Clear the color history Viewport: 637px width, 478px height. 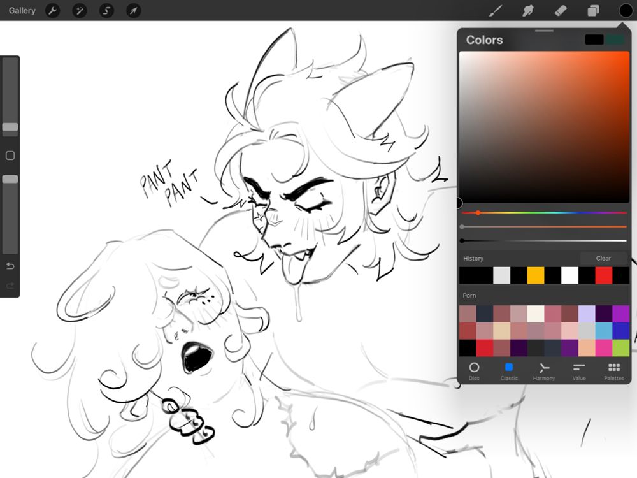[603, 258]
